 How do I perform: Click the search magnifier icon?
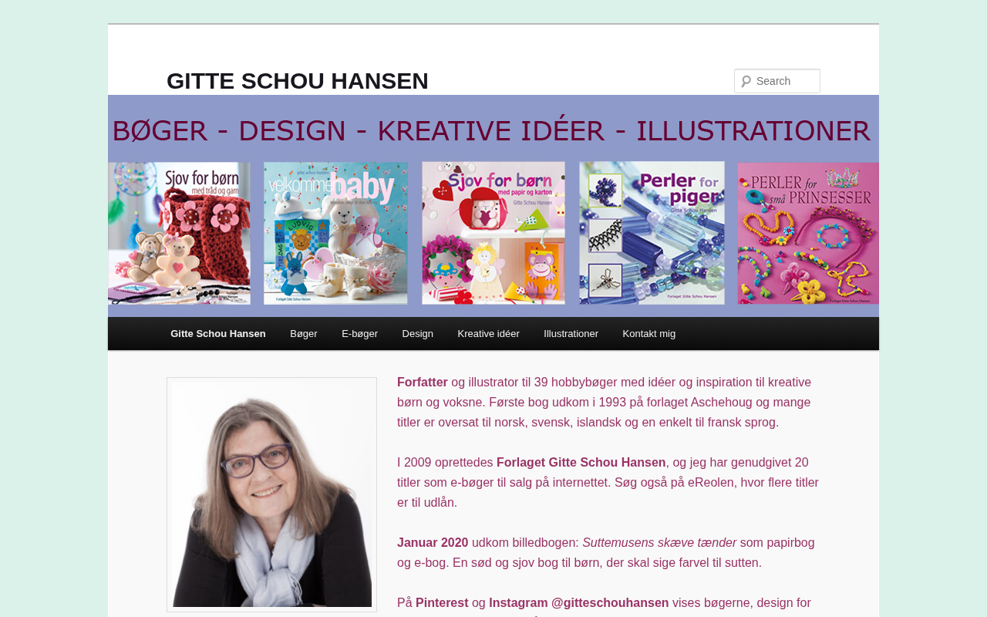[746, 81]
